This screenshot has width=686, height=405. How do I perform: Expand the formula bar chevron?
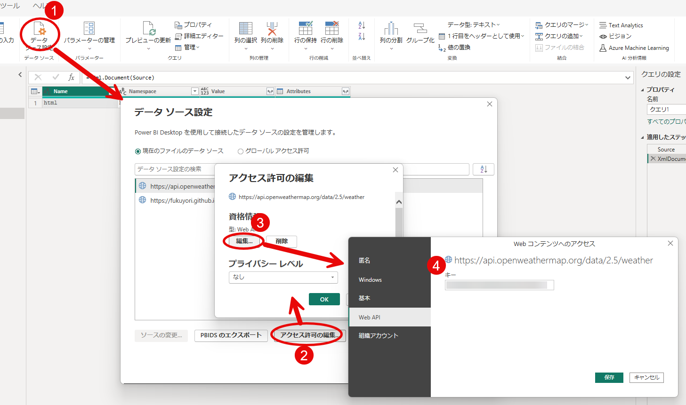pyautogui.click(x=628, y=78)
